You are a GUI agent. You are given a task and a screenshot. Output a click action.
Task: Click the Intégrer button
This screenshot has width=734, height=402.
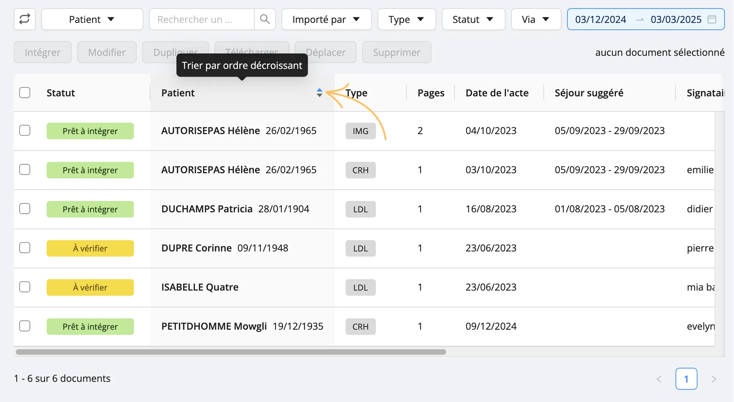43,52
